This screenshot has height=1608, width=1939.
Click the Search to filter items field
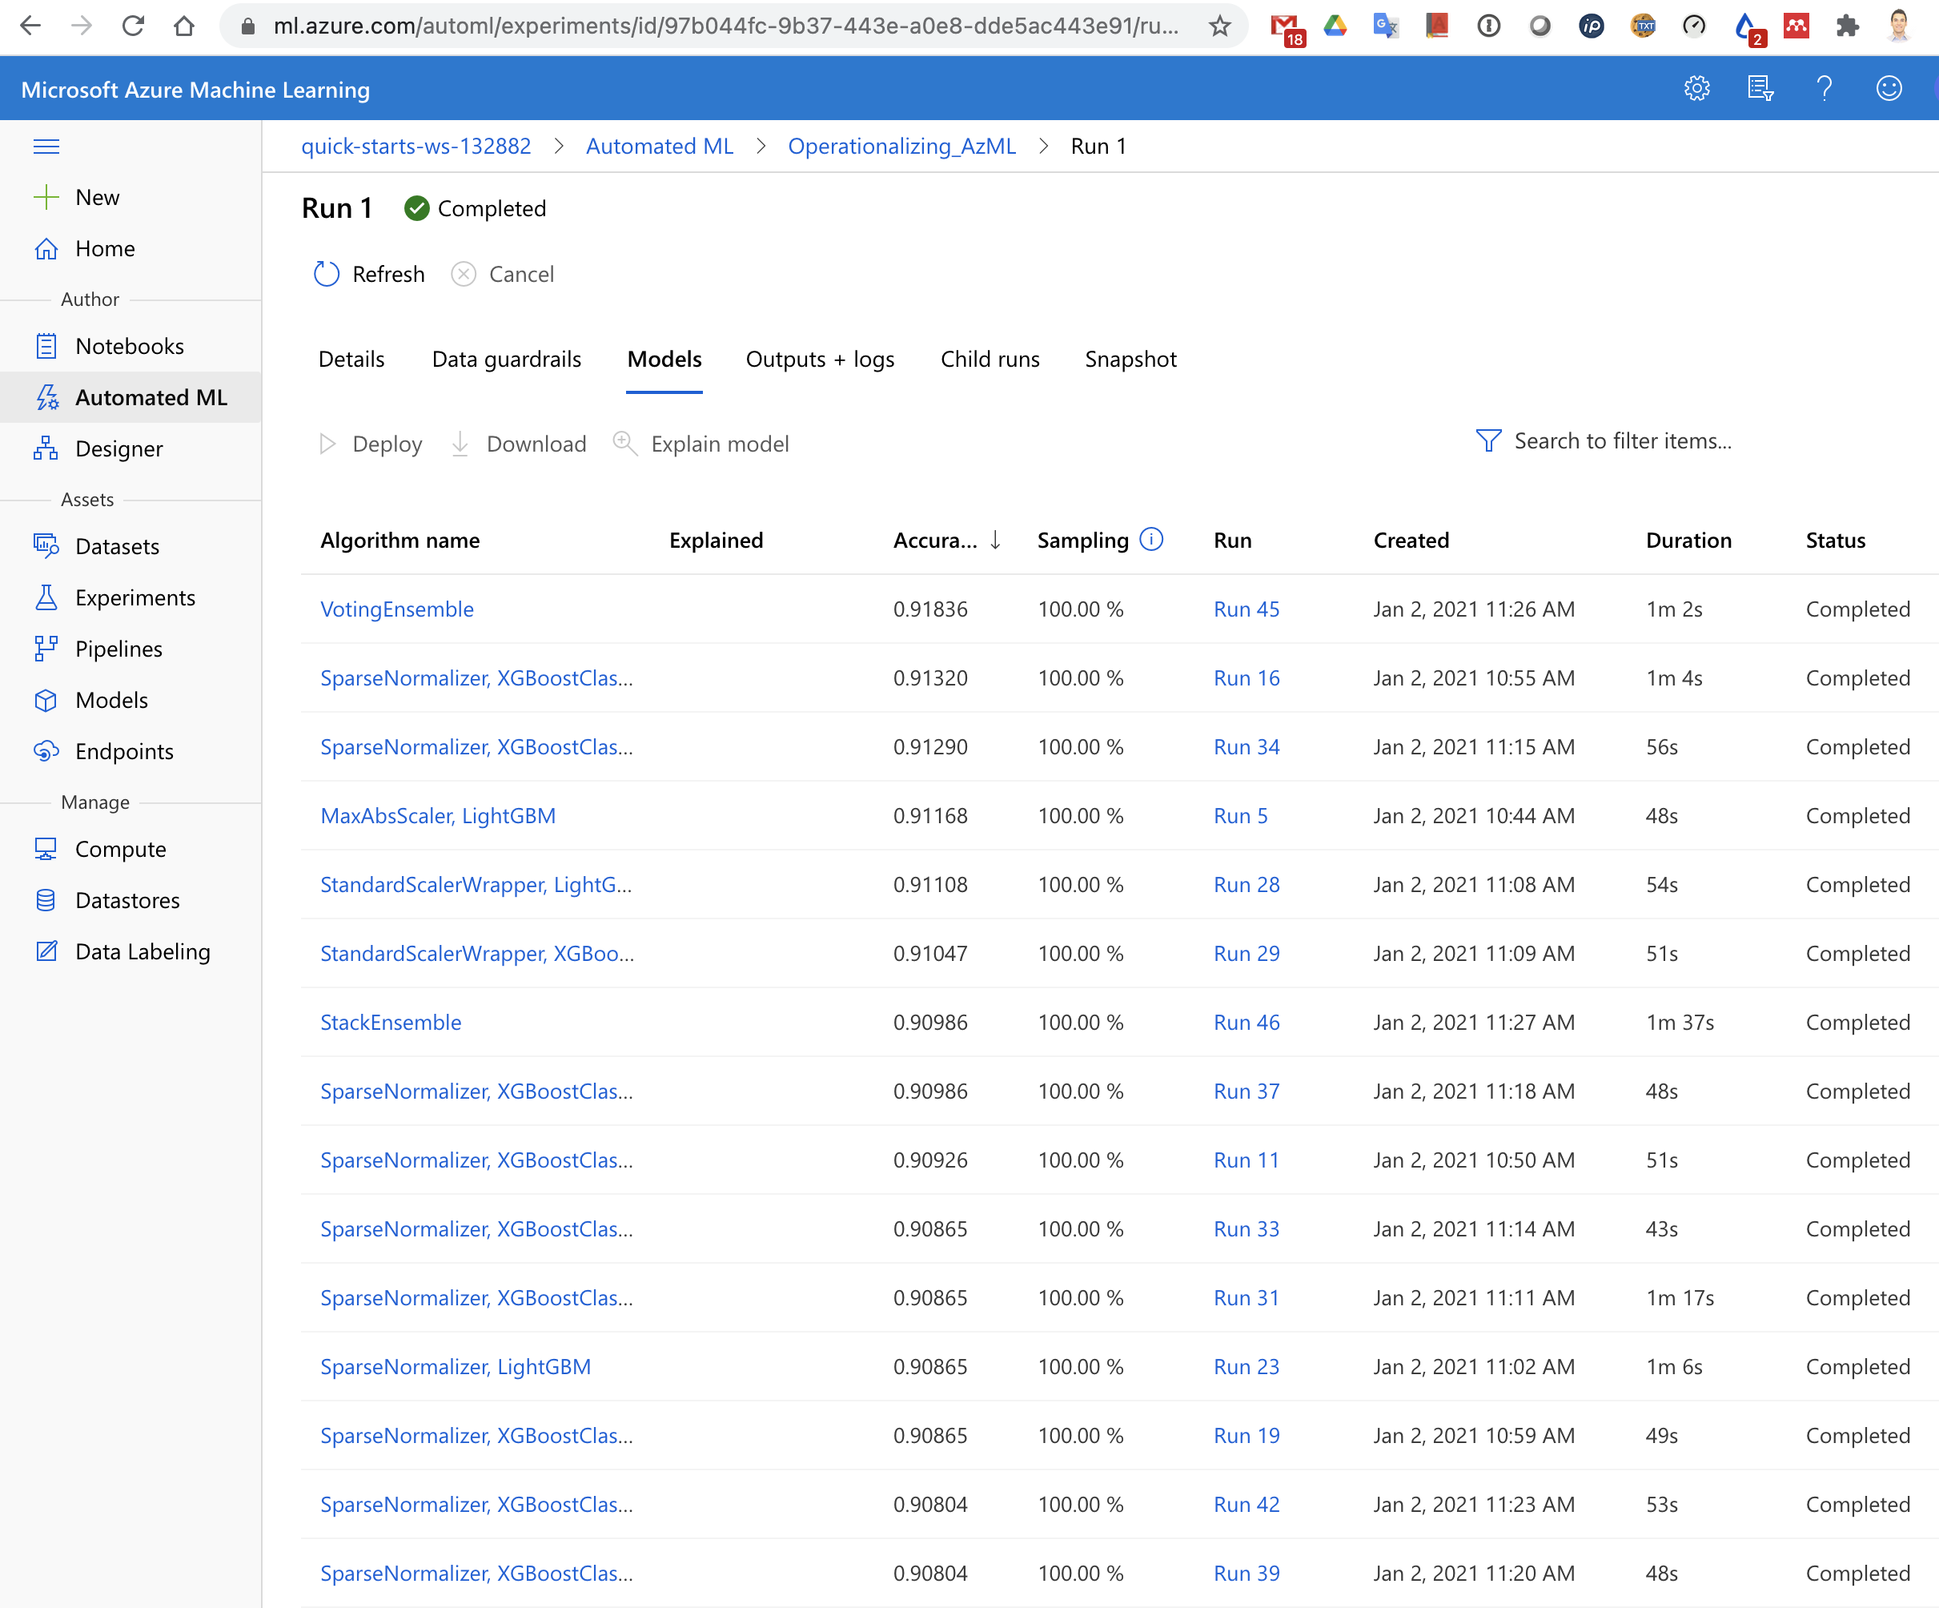(1622, 441)
